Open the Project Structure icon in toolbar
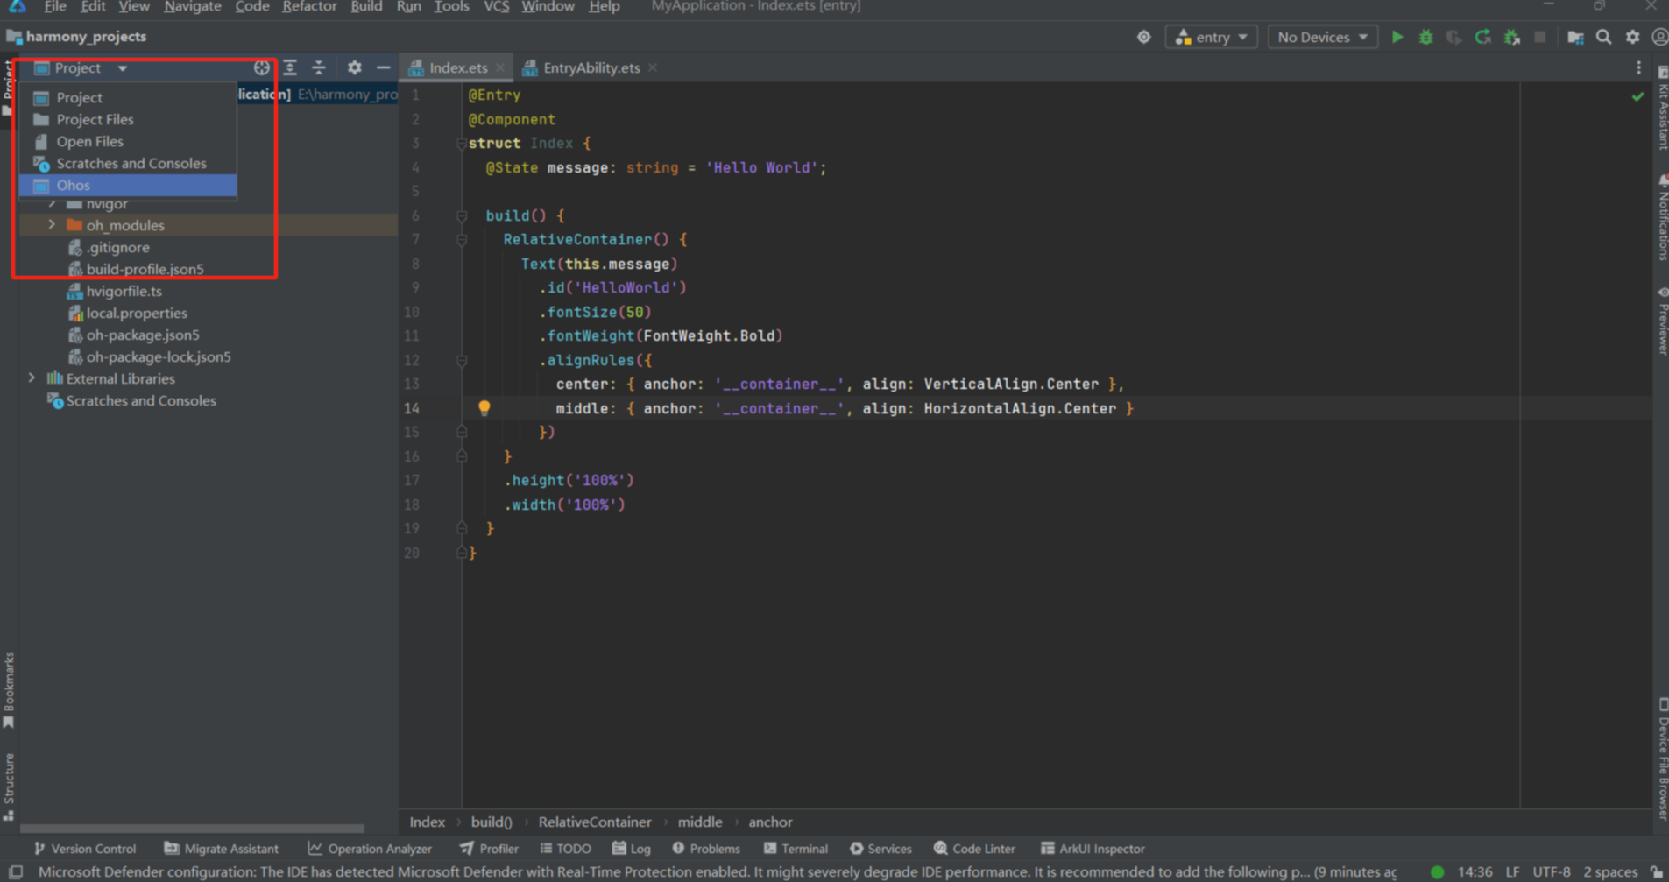Viewport: 1669px width, 882px height. pyautogui.click(x=1575, y=37)
